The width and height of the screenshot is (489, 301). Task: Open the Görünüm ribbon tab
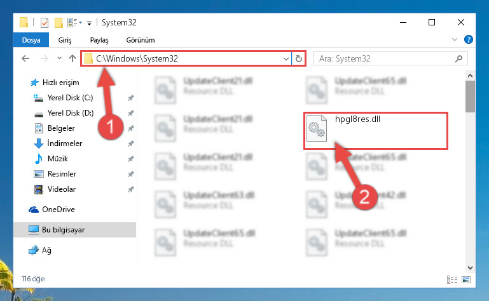pyautogui.click(x=141, y=40)
